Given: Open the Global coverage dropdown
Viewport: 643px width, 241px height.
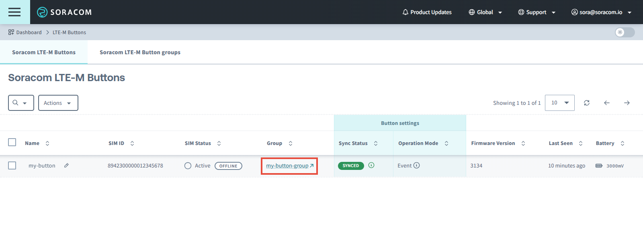Looking at the screenshot, I should (485, 12).
